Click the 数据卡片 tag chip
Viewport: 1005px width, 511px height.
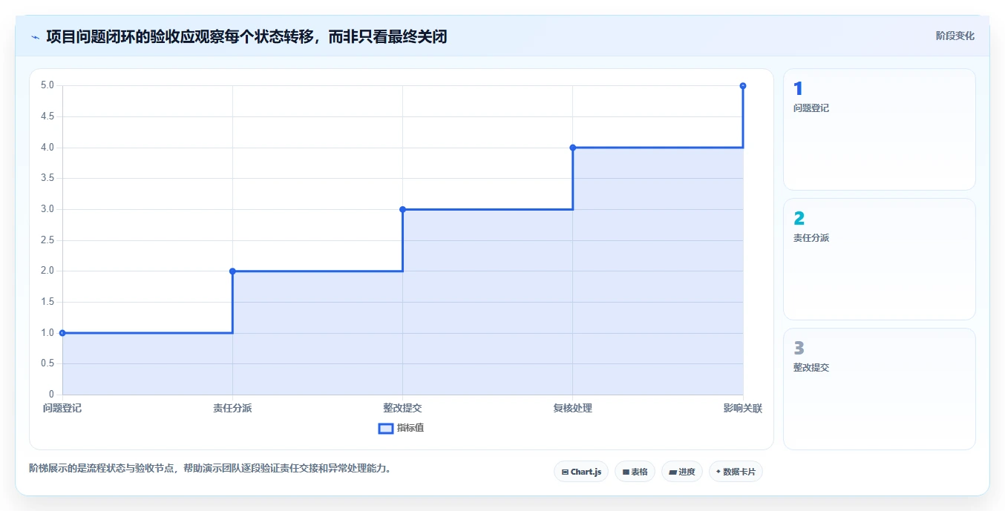[x=736, y=472]
